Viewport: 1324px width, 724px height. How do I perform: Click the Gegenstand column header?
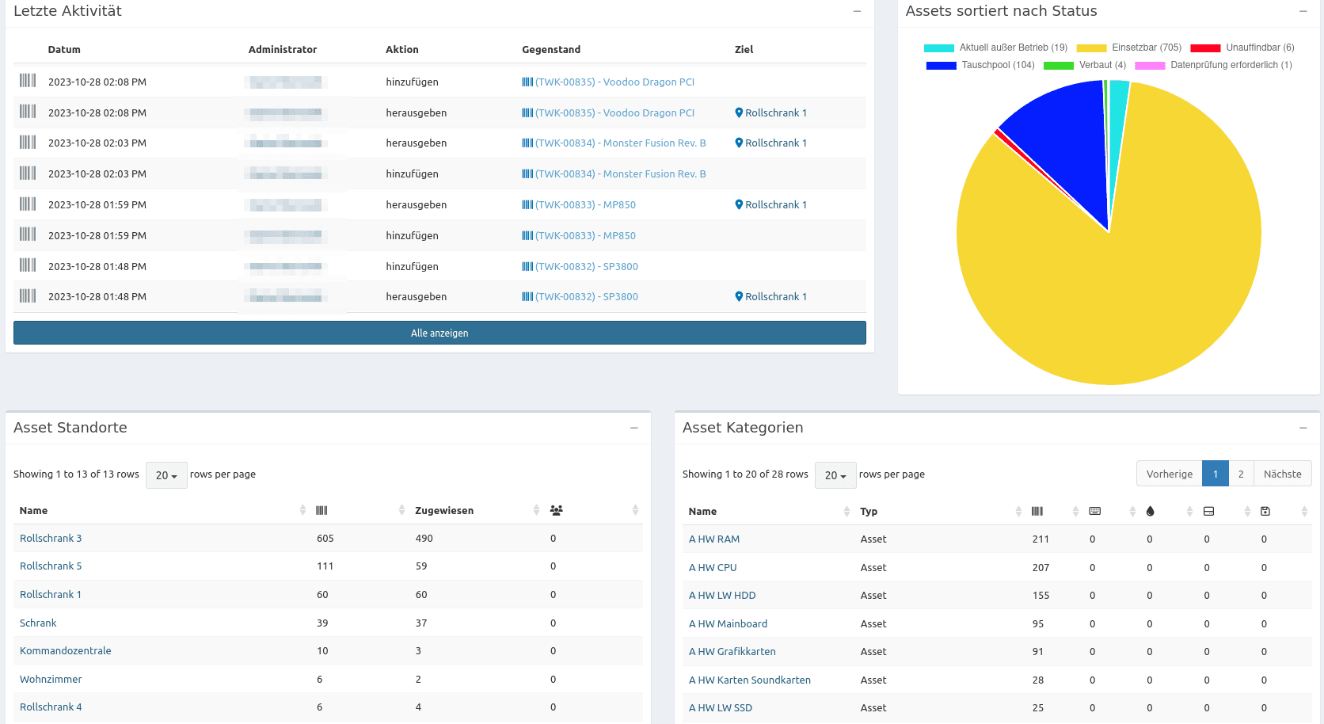[551, 49]
